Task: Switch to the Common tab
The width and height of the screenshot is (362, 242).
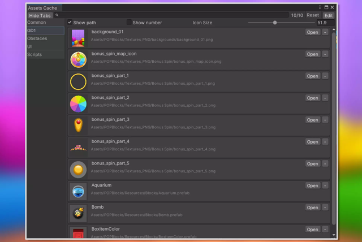Action: pos(45,23)
